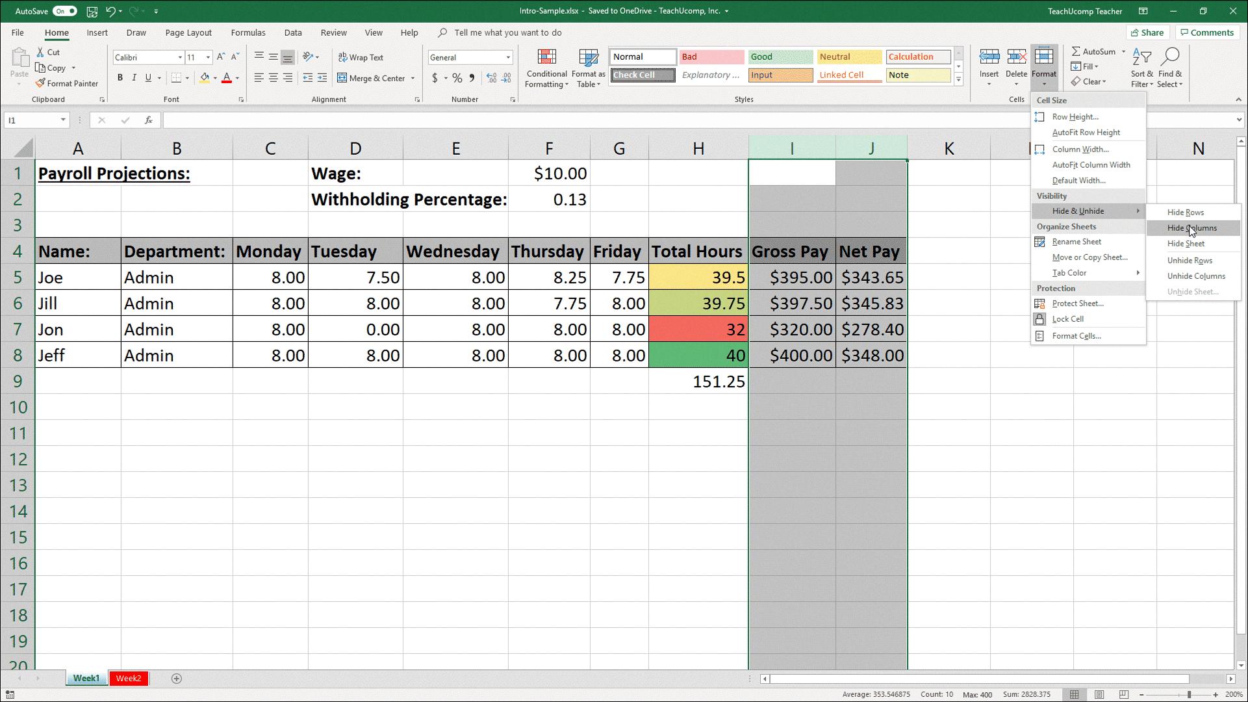The image size is (1248, 702).
Task: Expand the Number format dropdown
Action: [x=507, y=57]
